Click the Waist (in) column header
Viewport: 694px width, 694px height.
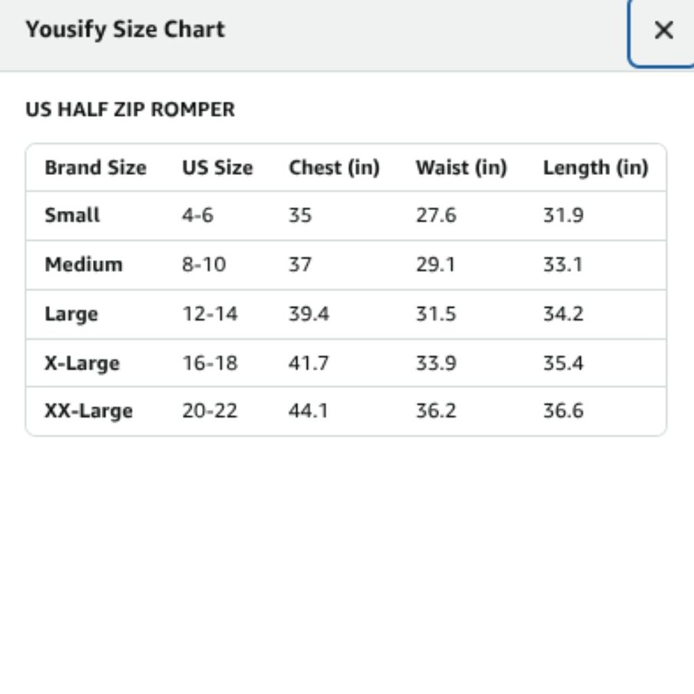pyautogui.click(x=462, y=168)
